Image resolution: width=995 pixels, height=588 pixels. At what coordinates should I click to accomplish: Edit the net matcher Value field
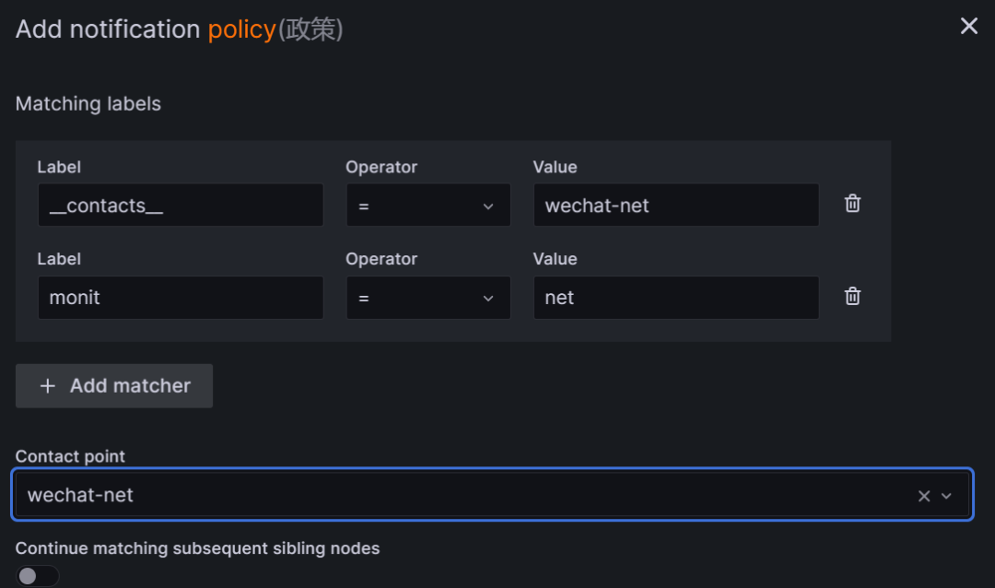coord(675,298)
